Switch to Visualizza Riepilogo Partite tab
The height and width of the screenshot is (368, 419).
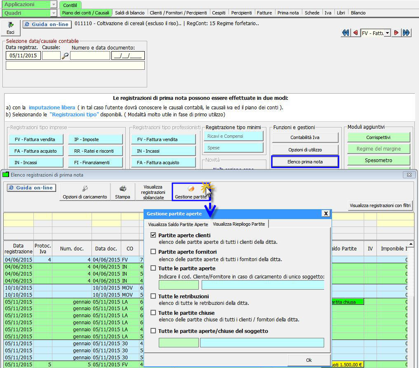pos(239,224)
